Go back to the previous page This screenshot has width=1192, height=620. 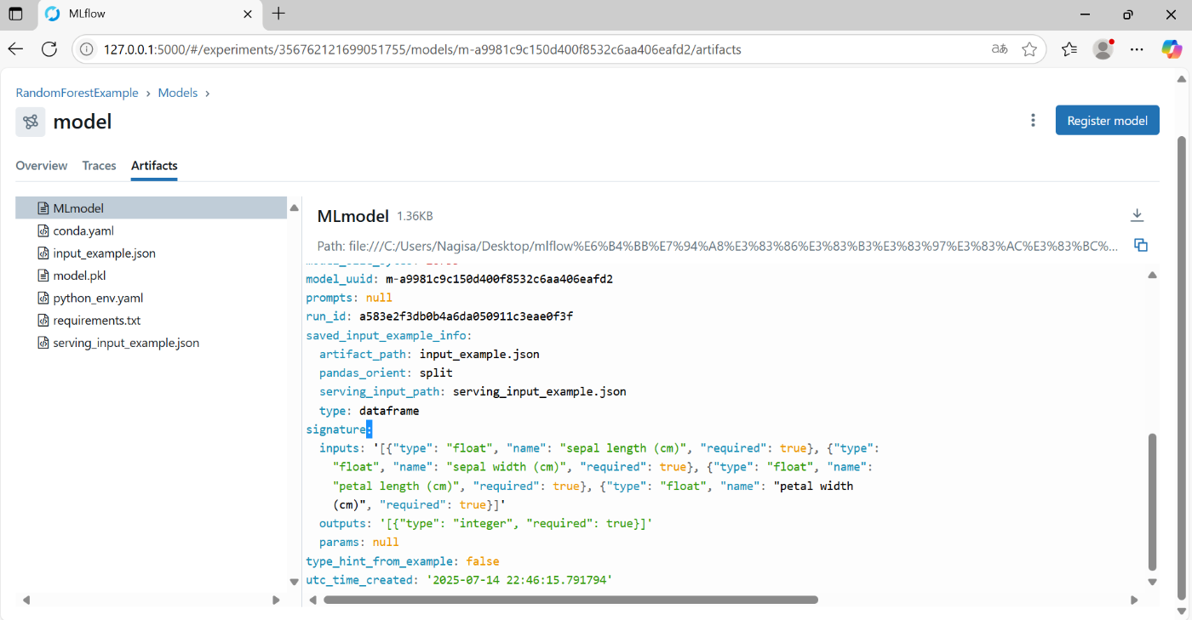click(15, 49)
